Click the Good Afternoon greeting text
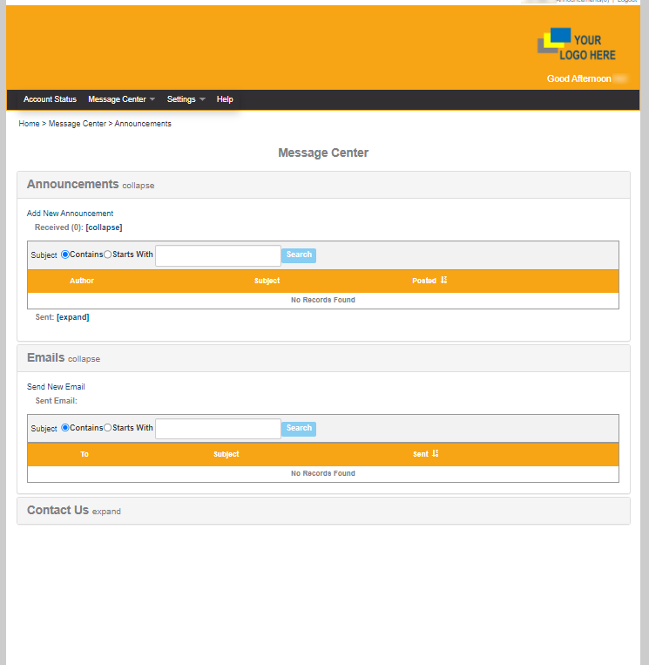Screen dimensions: 649x665 click(578, 78)
